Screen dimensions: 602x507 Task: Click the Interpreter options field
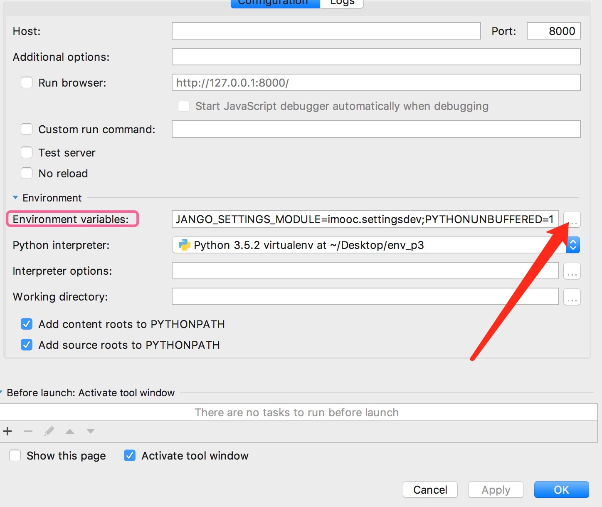[x=365, y=271]
